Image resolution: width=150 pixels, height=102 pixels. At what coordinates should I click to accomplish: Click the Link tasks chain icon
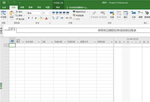tap(67, 18)
